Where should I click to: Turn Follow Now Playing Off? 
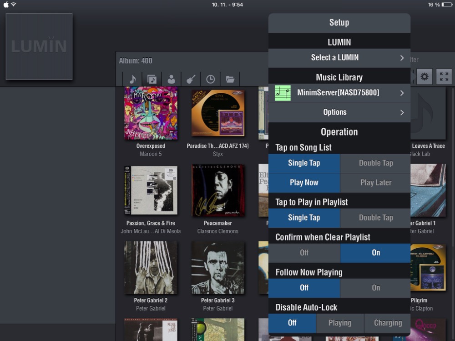point(304,288)
